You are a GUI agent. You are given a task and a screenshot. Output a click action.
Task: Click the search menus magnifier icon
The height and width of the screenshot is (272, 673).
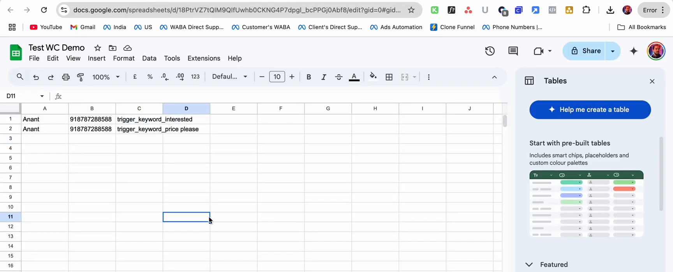(20, 77)
